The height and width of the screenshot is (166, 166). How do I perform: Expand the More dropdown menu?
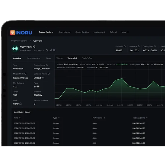[125, 32]
